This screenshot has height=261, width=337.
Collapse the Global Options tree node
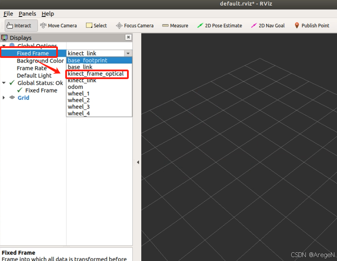(x=4, y=45)
